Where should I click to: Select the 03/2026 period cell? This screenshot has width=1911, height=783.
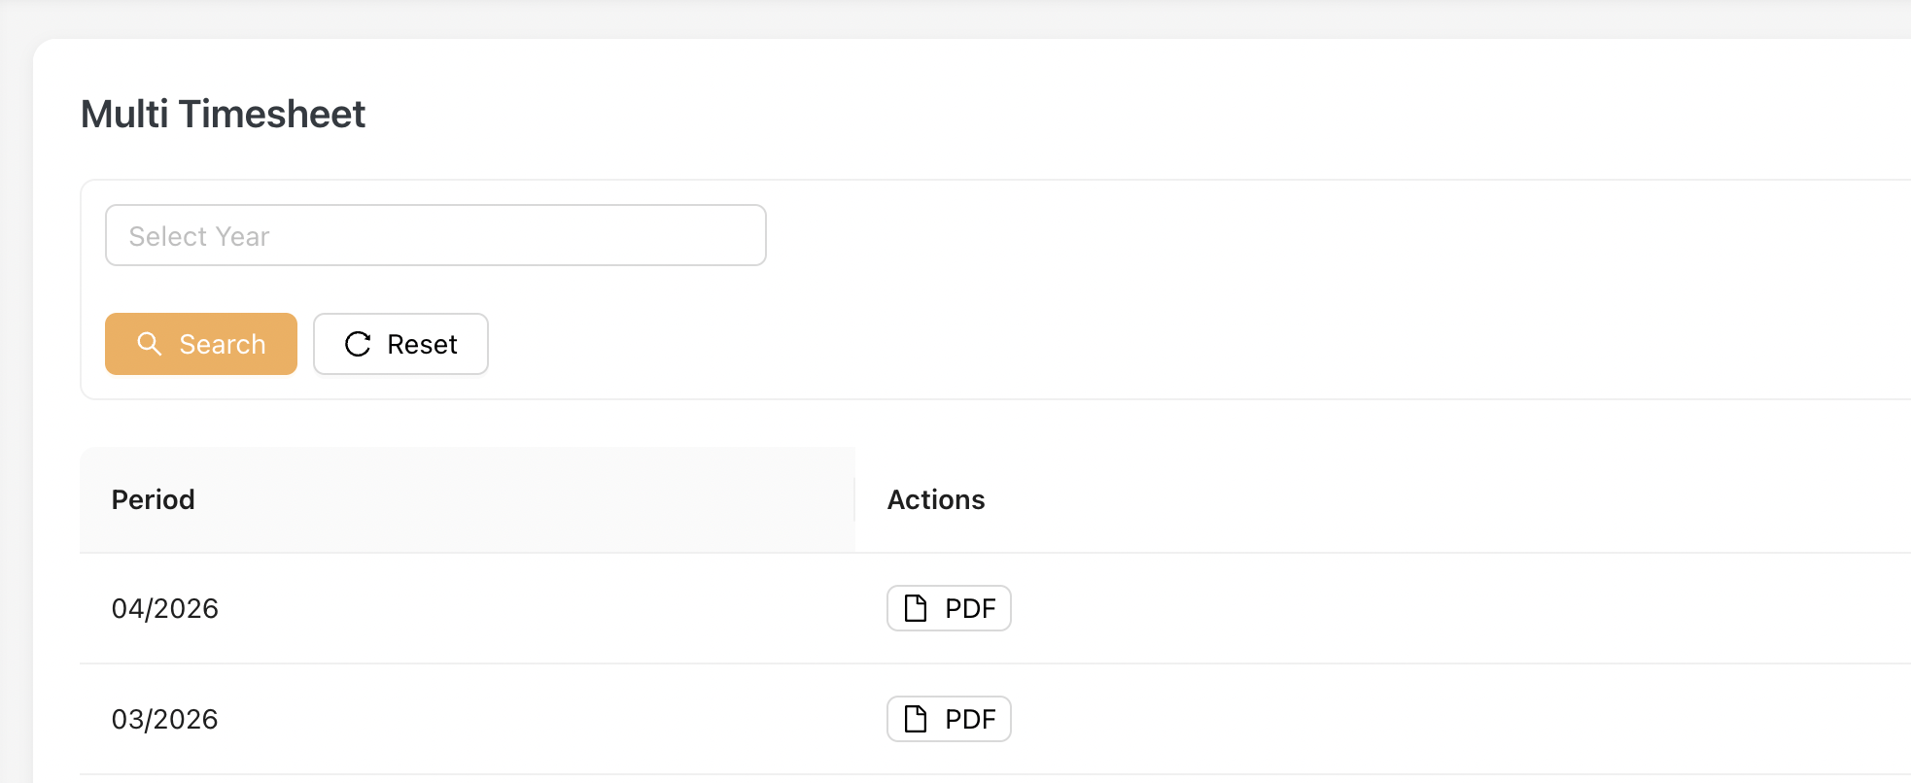coord(165,719)
